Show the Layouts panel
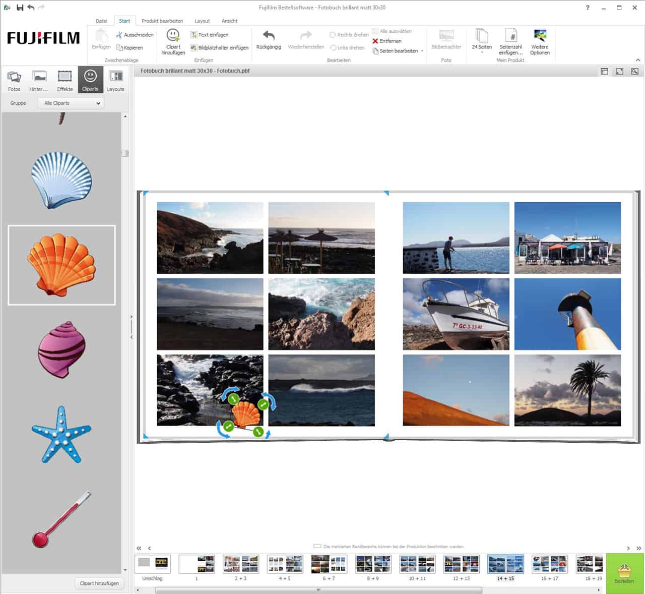645x594 pixels. coord(115,80)
